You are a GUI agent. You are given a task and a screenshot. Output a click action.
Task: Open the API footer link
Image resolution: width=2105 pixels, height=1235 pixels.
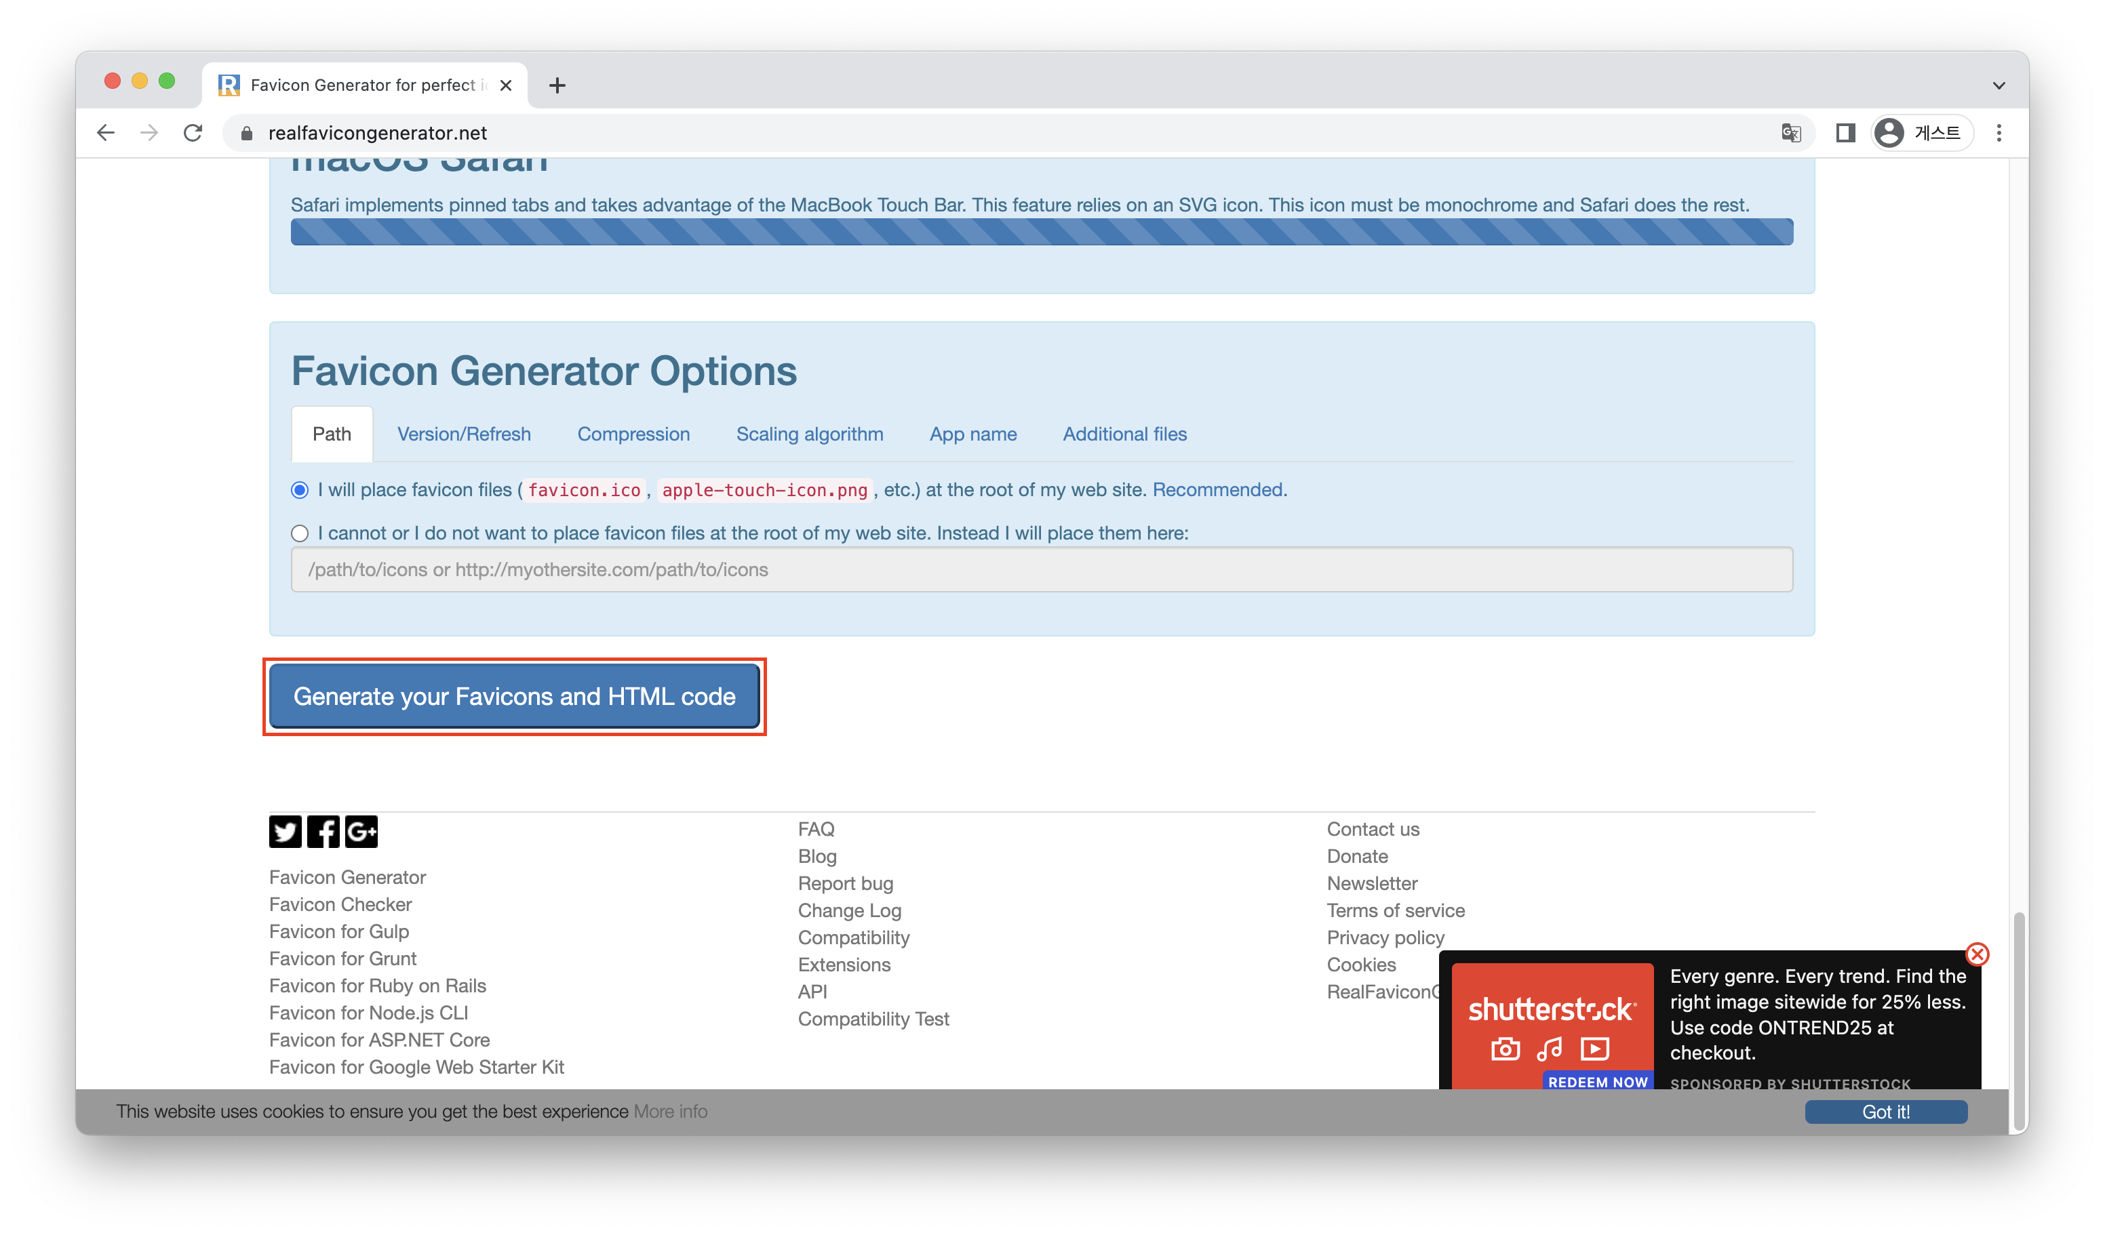point(812,991)
